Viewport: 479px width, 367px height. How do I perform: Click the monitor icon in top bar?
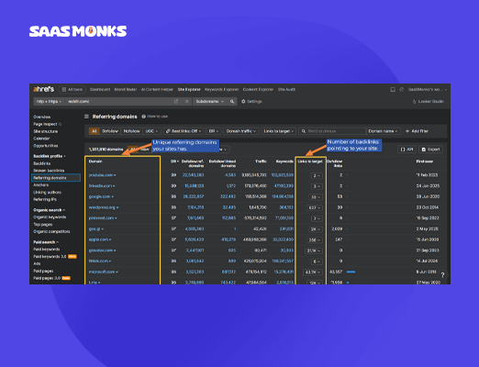[x=393, y=89]
